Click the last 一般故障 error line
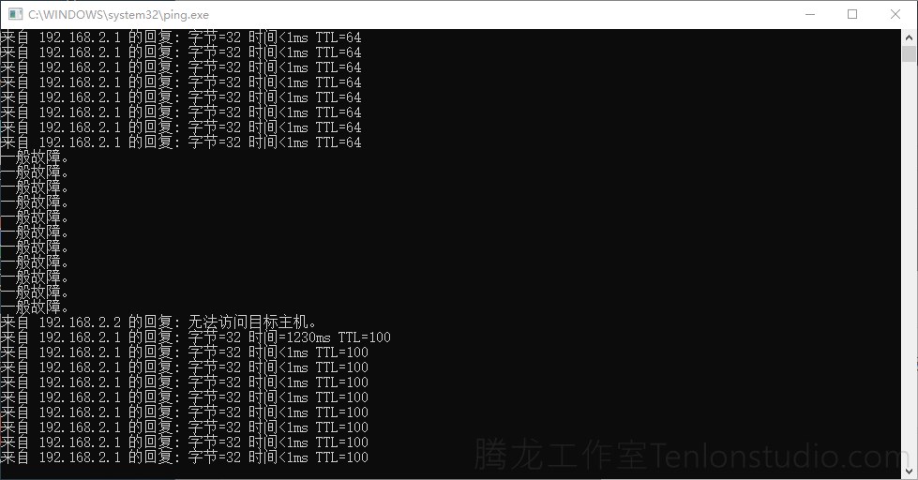This screenshot has height=480, width=918. tap(34, 307)
